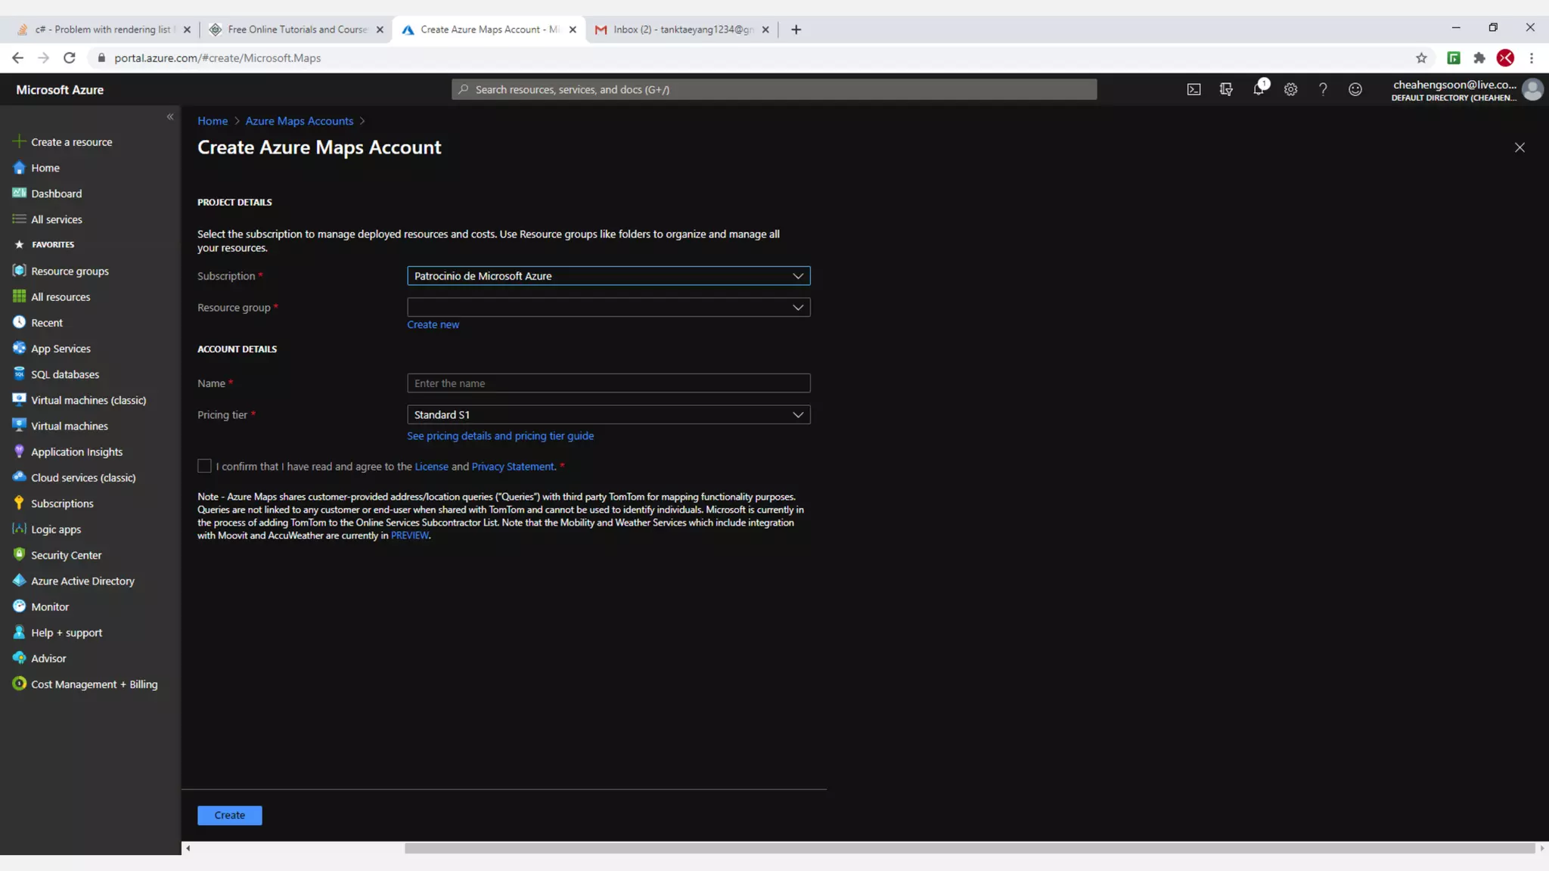Click the horizontal scrollbar at bottom

coord(968,848)
